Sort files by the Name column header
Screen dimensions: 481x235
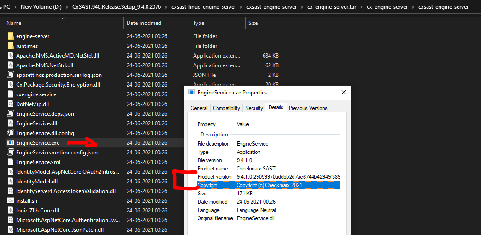coord(14,23)
